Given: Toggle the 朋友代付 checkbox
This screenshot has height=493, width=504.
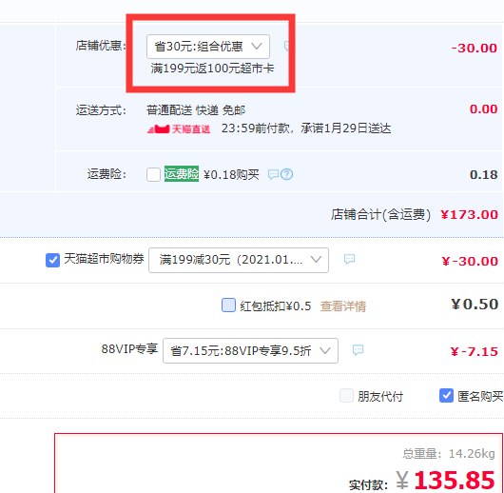Looking at the screenshot, I should tap(346, 396).
